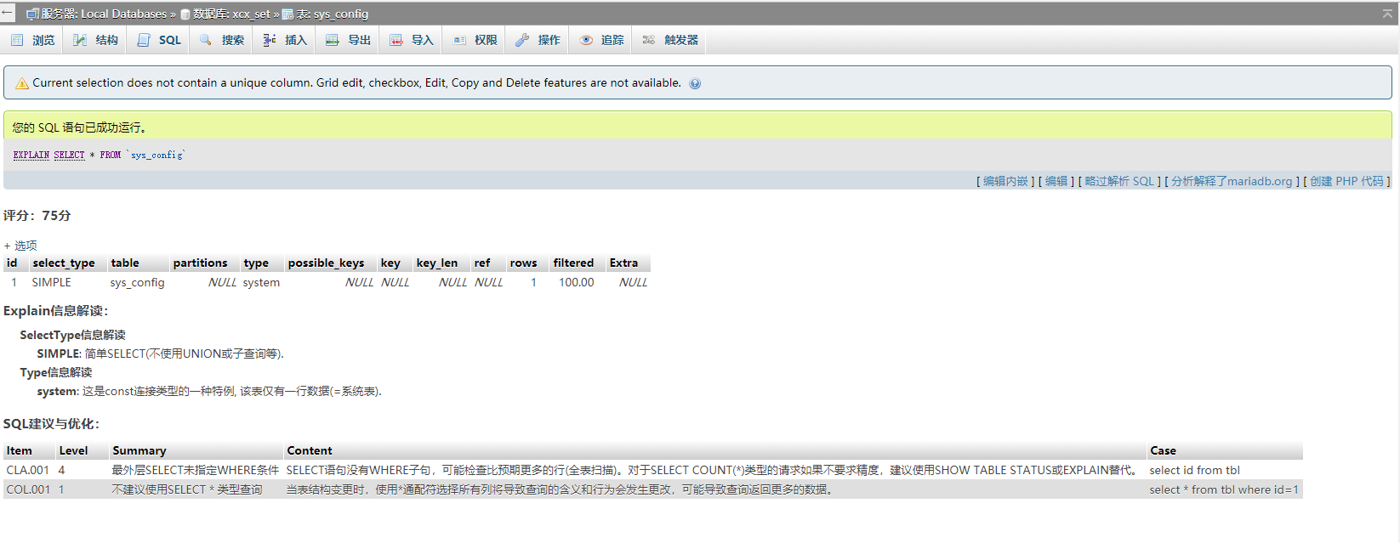Click the 导入 import icon
The image size is (1400, 543).
point(396,40)
